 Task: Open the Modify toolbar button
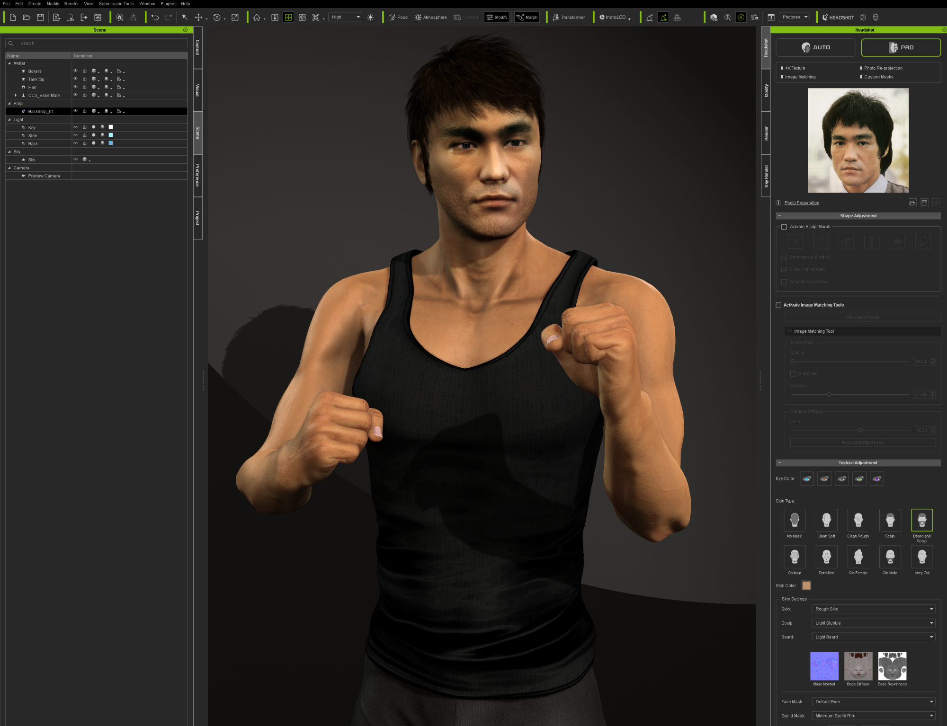(x=497, y=18)
